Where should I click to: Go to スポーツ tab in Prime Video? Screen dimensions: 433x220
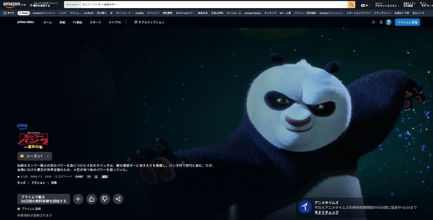point(95,22)
